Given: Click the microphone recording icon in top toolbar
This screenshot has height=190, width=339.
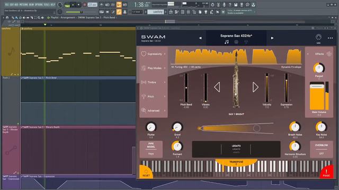Looking at the screenshot, I should (224, 5).
